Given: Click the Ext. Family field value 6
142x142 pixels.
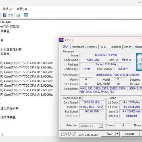Looking at the screenshot, I should click(x=86, y=84).
